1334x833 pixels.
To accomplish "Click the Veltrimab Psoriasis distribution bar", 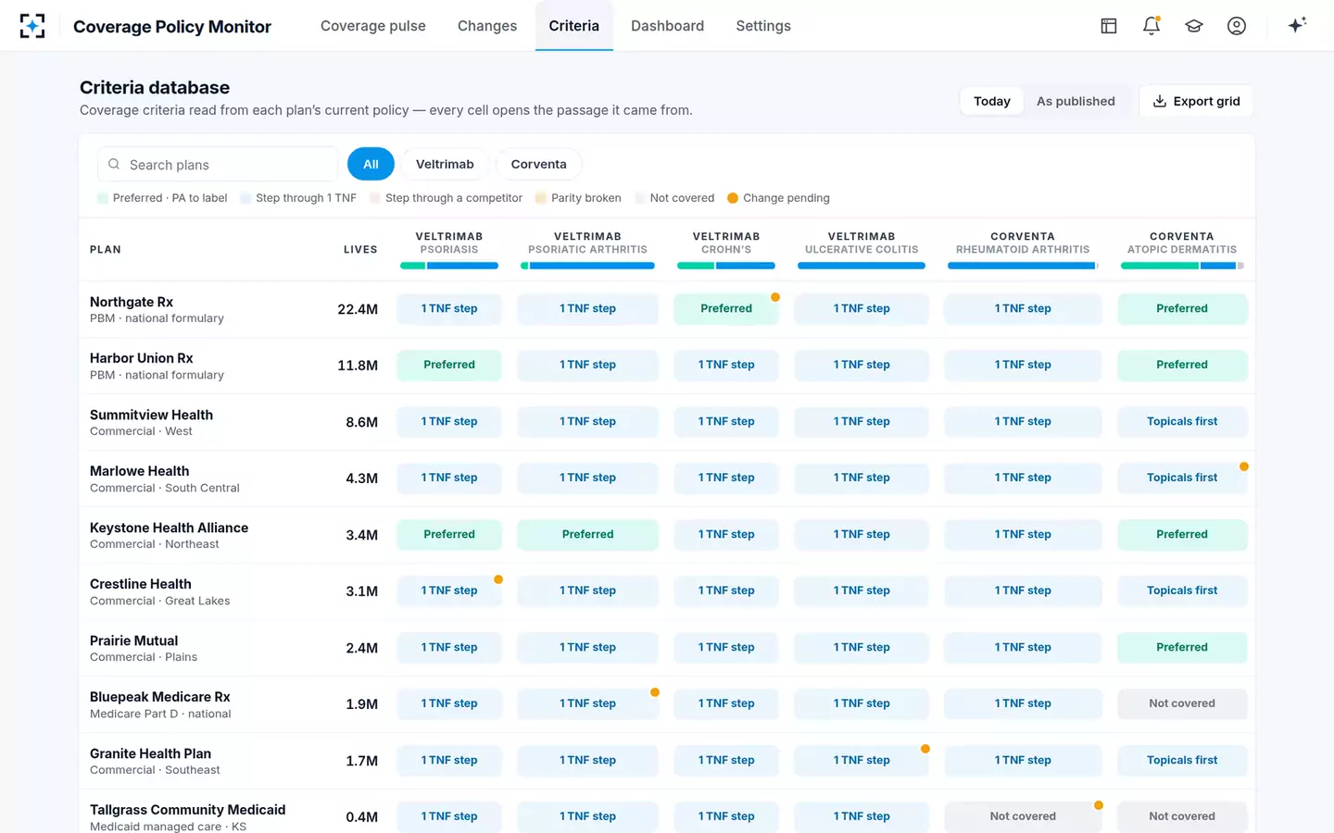I will point(449,266).
